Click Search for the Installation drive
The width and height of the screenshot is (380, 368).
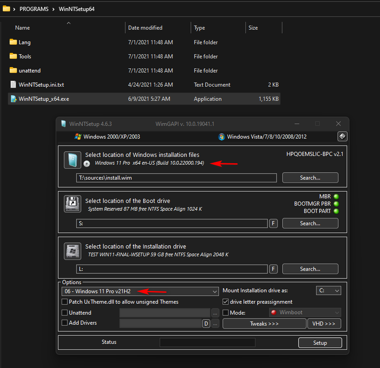click(310, 269)
